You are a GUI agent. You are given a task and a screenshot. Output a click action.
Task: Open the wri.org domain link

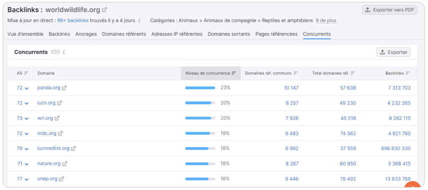click(45, 118)
